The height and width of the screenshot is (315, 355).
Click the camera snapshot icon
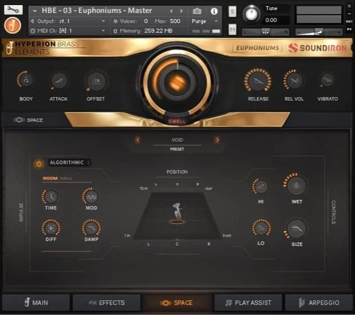(x=197, y=11)
